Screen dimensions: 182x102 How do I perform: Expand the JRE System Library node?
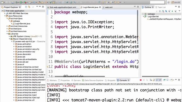(x=9, y=36)
